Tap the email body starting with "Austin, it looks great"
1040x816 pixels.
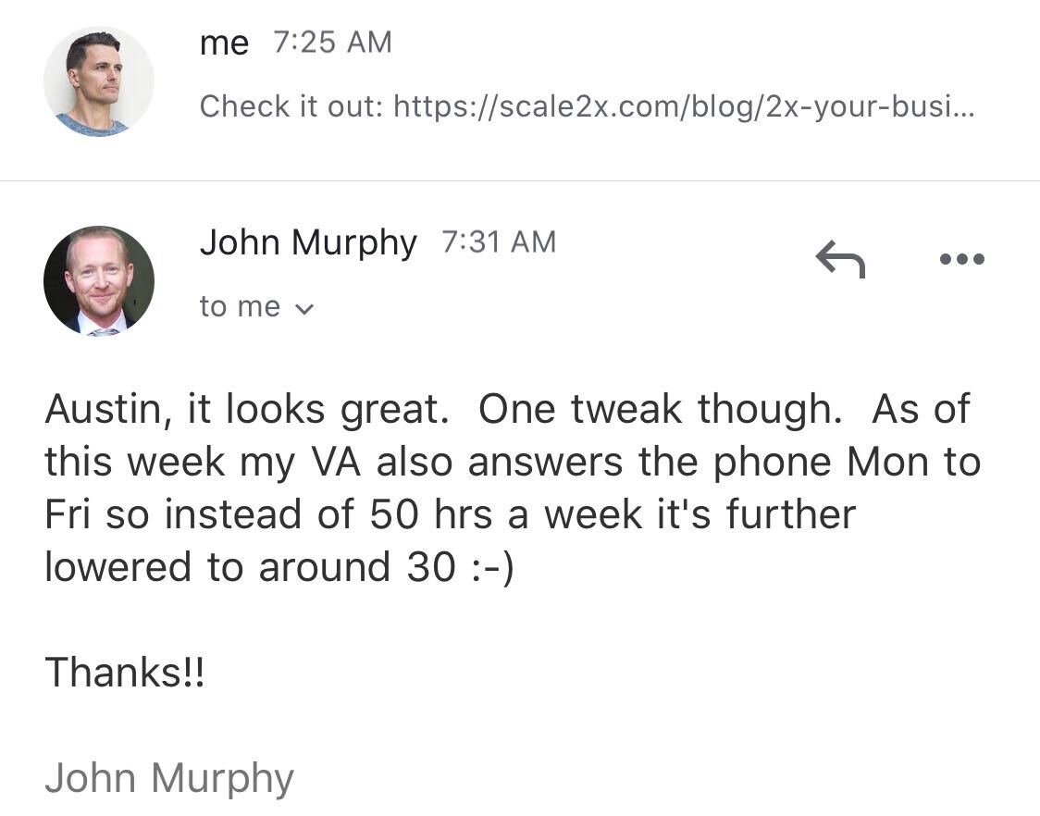[x=512, y=488]
